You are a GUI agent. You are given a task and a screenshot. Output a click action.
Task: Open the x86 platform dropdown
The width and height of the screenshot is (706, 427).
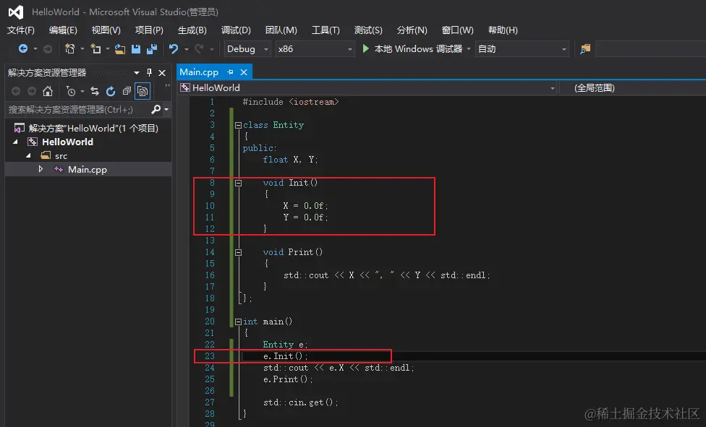(x=350, y=49)
